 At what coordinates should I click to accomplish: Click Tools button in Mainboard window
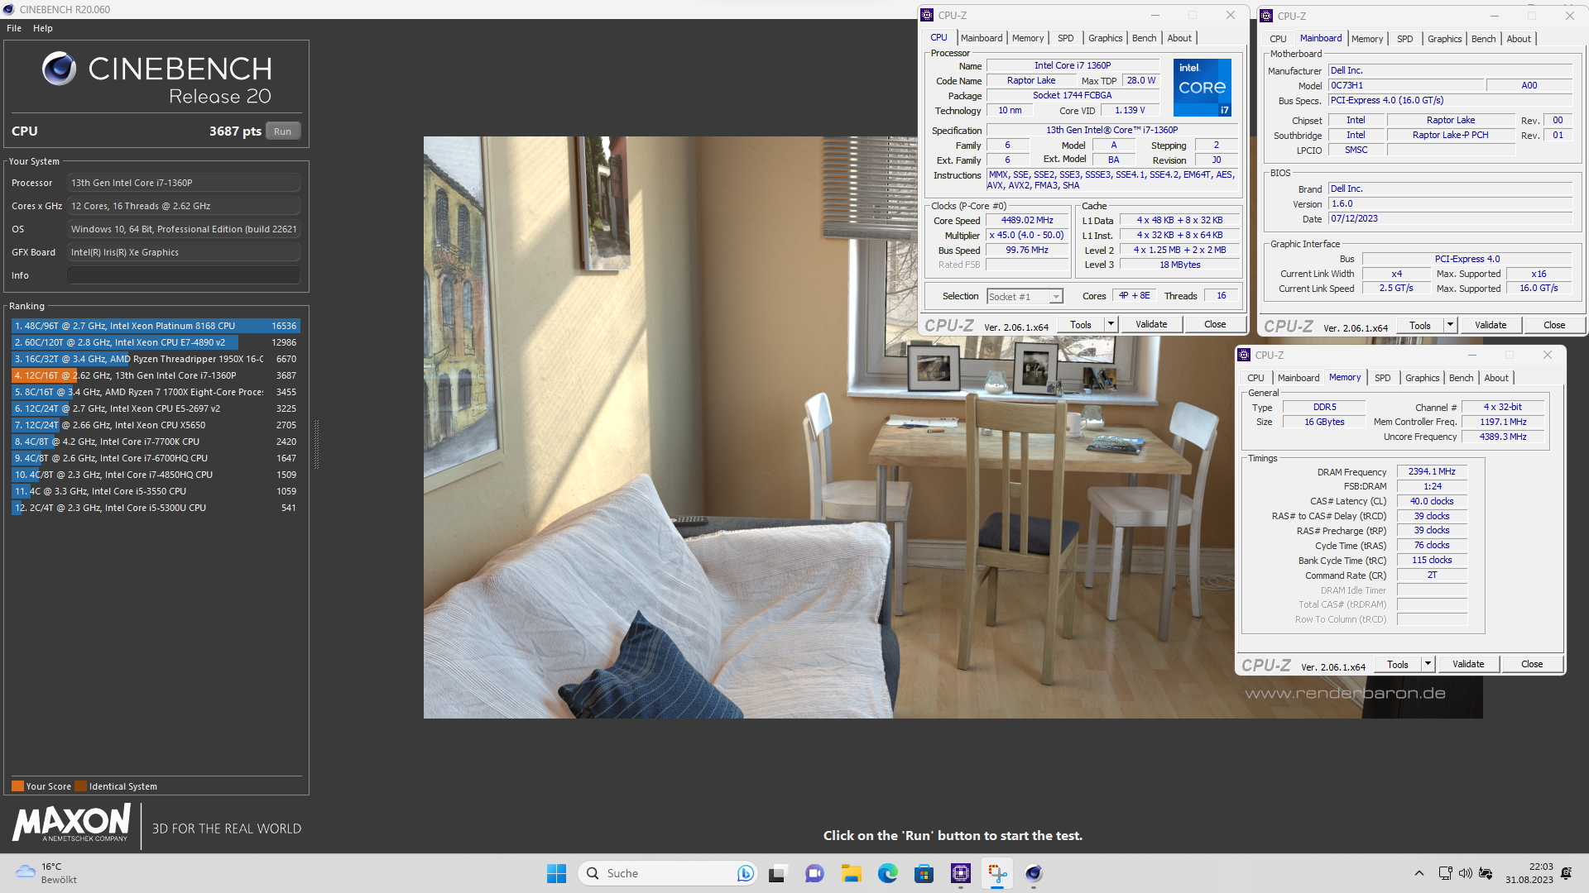pyautogui.click(x=1420, y=326)
